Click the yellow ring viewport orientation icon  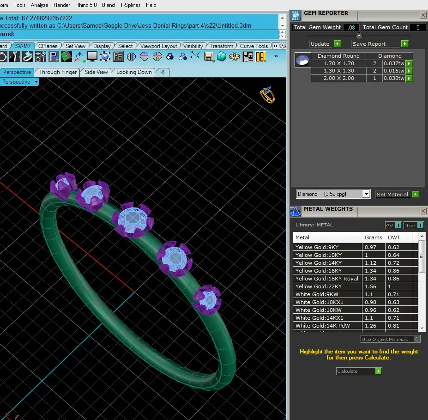pos(267,95)
